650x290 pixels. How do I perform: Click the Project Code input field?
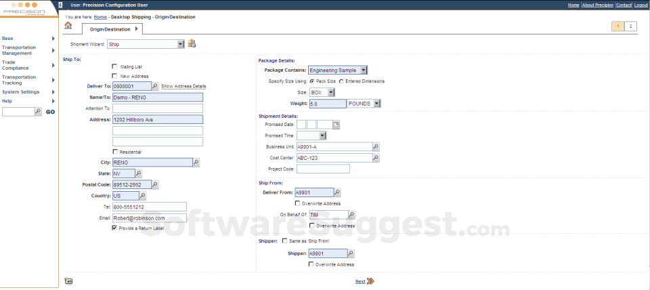pos(324,169)
